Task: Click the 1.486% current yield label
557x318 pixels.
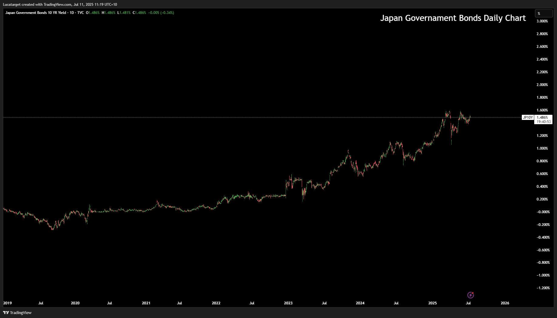Action: (542, 118)
